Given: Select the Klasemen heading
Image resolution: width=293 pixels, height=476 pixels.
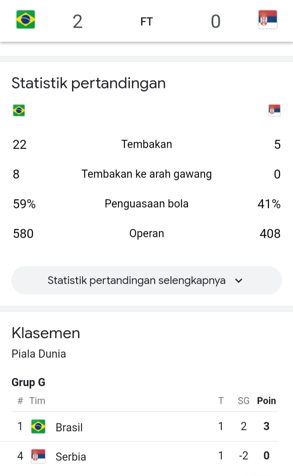Looking at the screenshot, I should 46,333.
